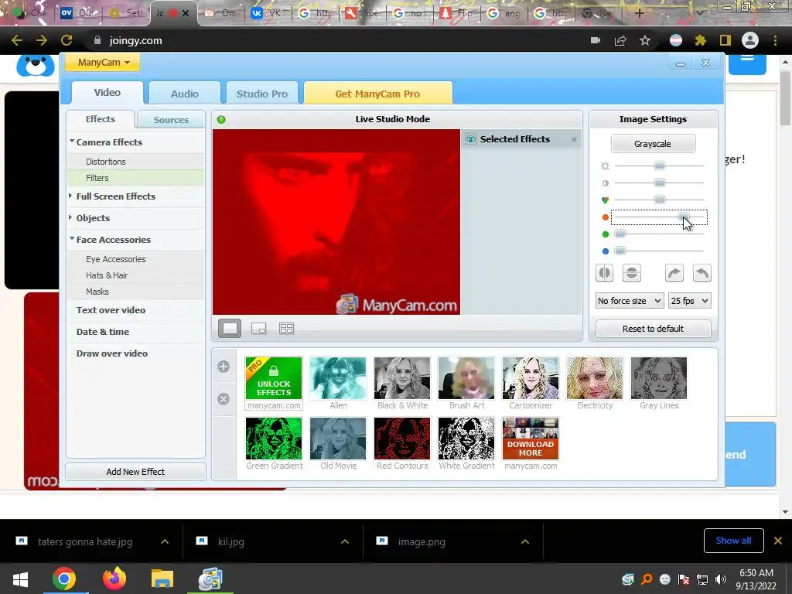Screen dimensions: 792x594
Task: Click the plus add-effect icon beside thumbnails
Action: (224, 367)
